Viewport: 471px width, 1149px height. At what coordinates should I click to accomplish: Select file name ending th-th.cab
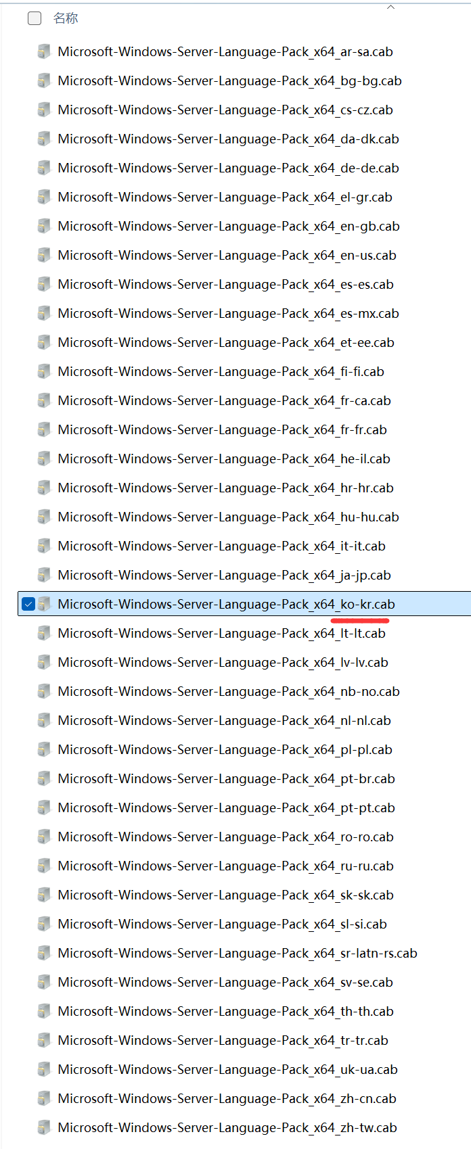pyautogui.click(x=225, y=1012)
